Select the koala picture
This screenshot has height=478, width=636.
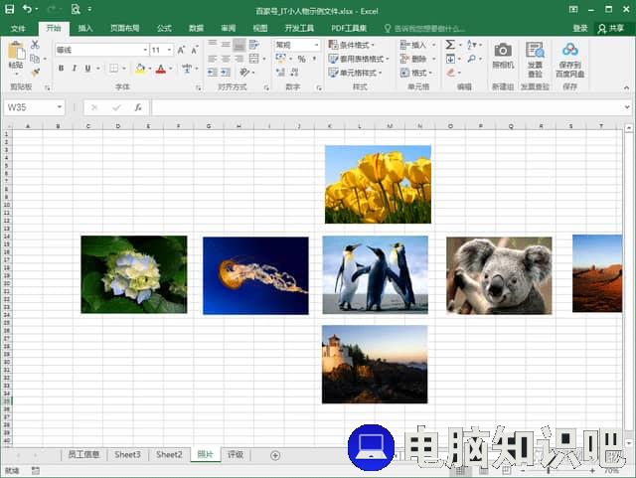[x=499, y=275]
